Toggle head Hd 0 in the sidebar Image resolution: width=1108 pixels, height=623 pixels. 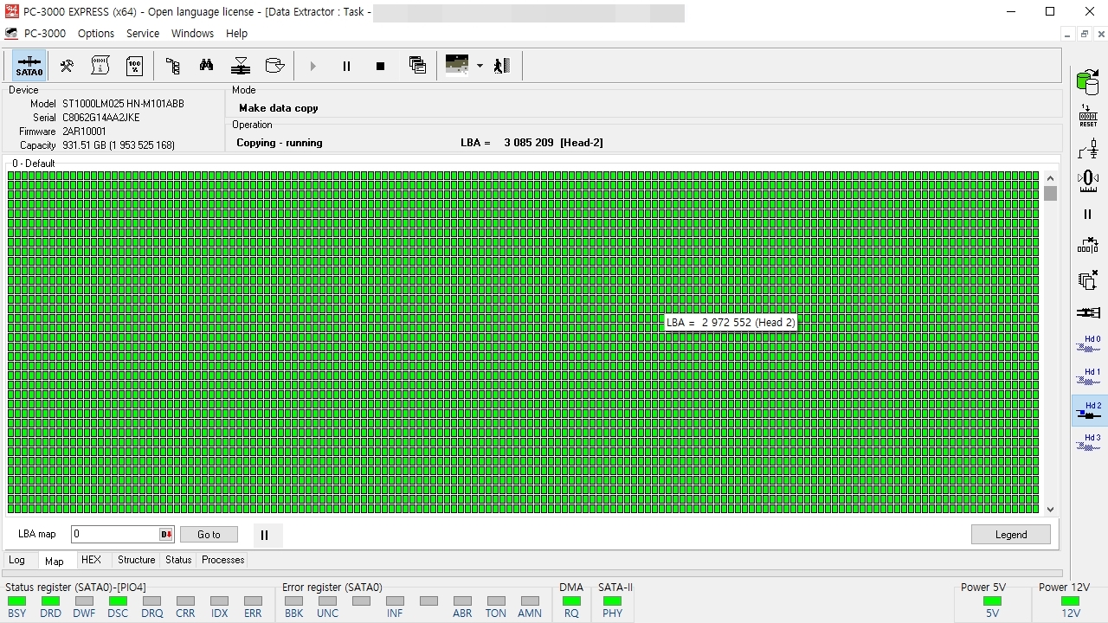click(1089, 344)
